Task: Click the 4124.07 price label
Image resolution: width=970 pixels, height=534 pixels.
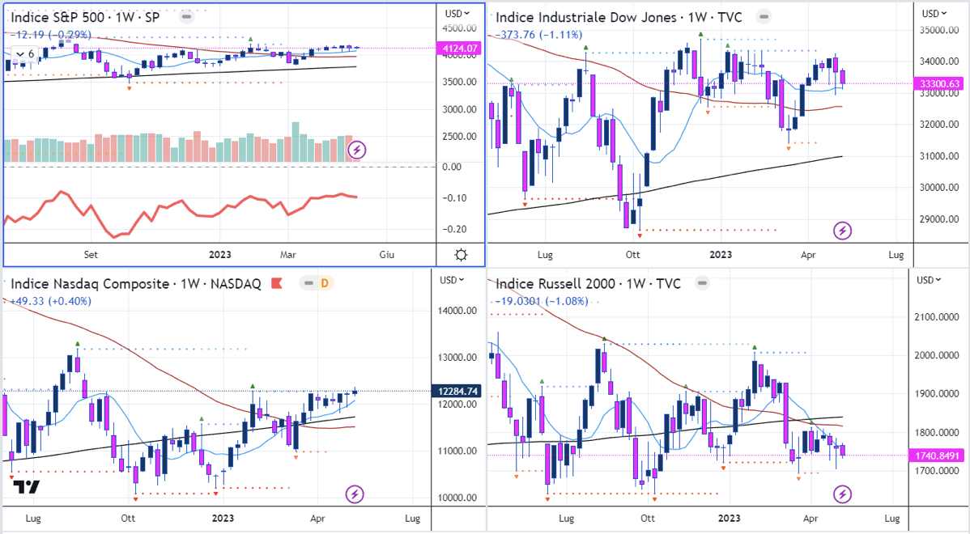Action: tap(457, 49)
